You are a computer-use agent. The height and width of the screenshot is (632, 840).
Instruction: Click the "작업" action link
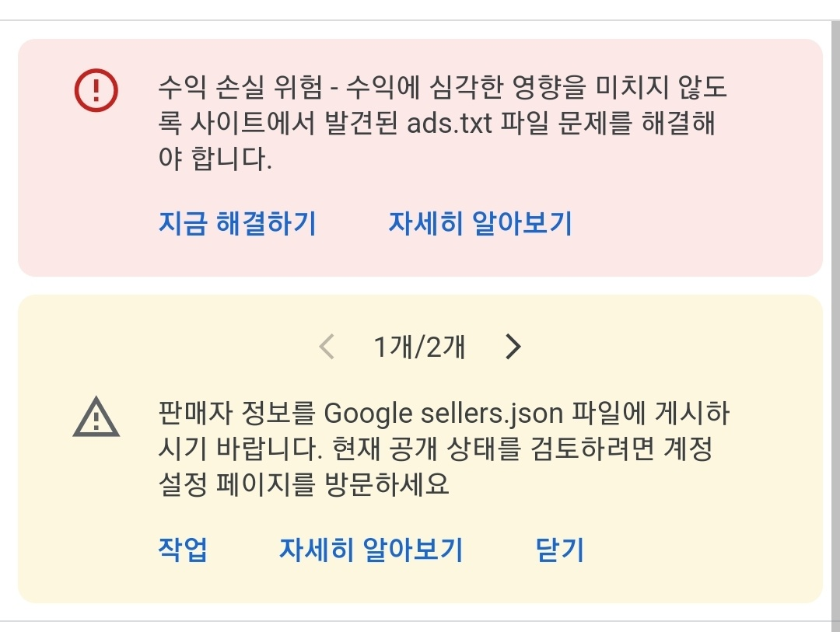181,549
